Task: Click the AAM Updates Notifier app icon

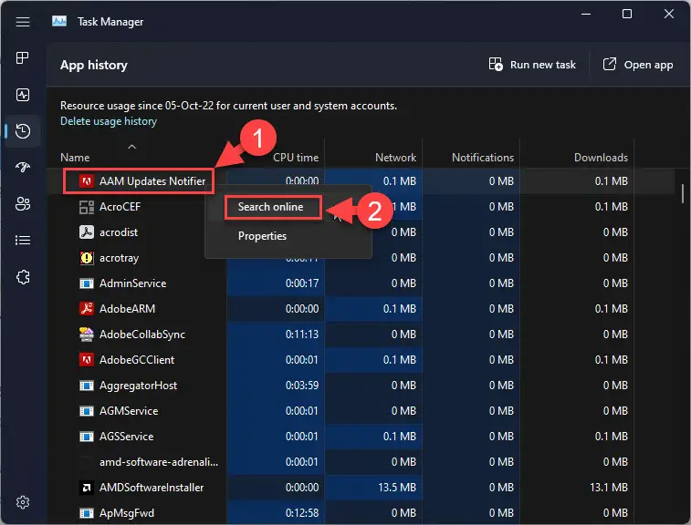Action: tap(87, 180)
